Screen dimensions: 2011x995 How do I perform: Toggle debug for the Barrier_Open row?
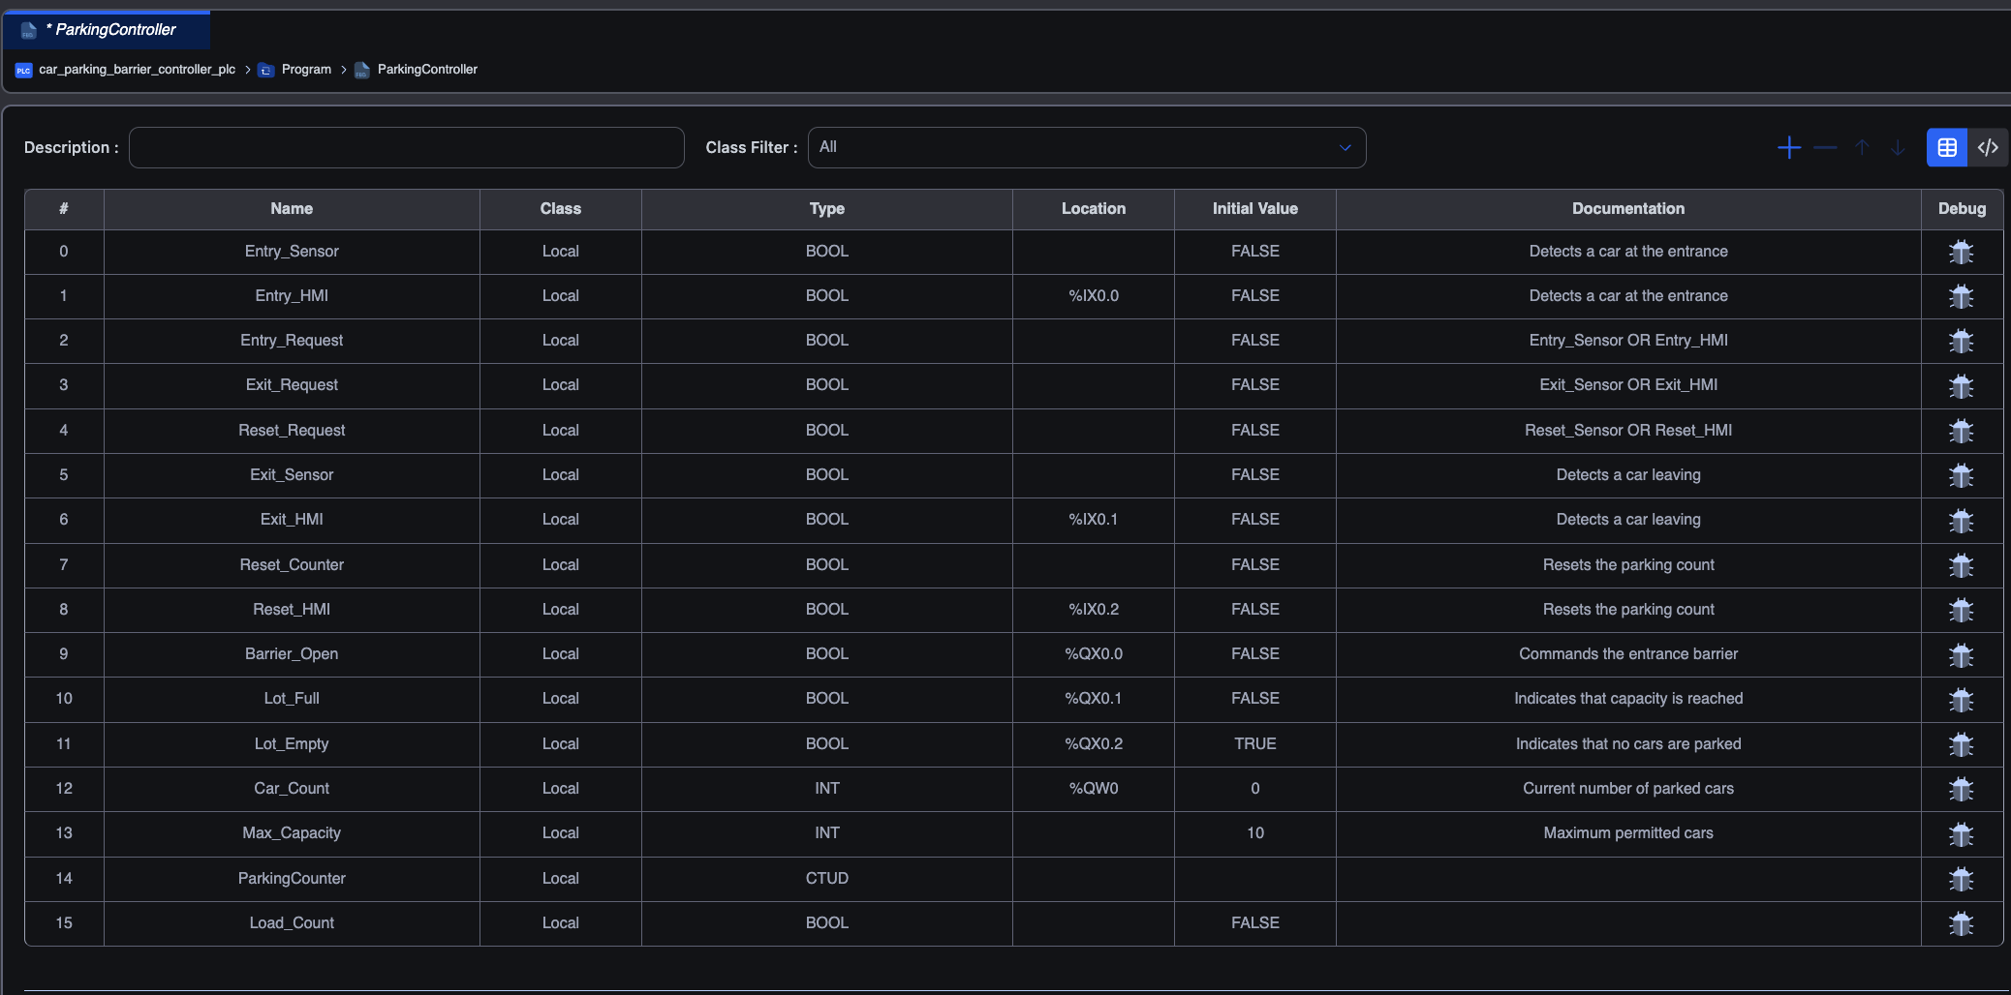click(1961, 655)
